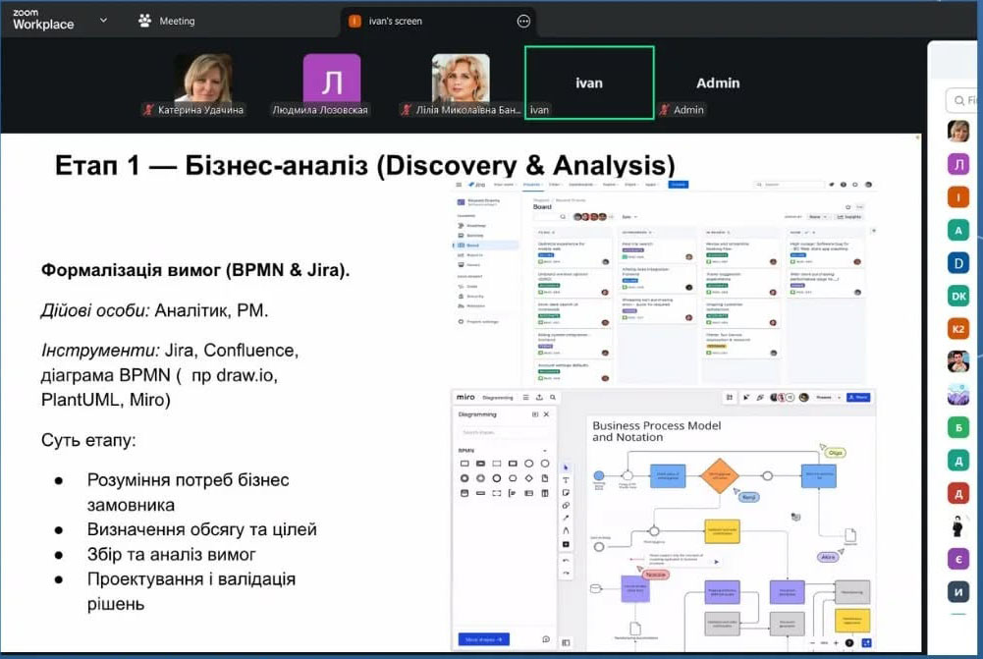
Task: Pick the Text tool in Miro toolbar
Action: 566,479
